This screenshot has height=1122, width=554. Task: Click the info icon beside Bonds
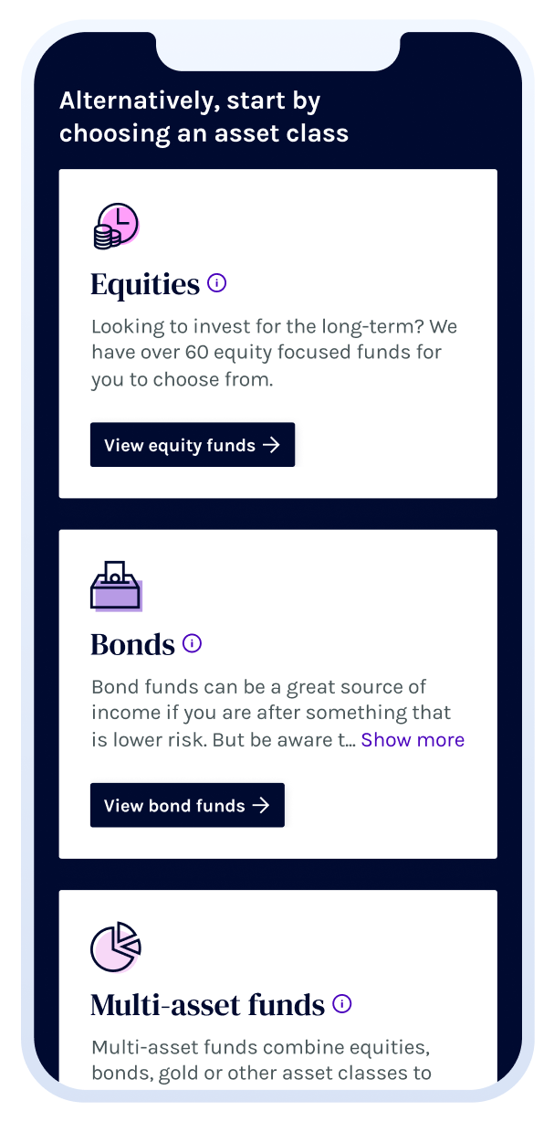coord(192,643)
